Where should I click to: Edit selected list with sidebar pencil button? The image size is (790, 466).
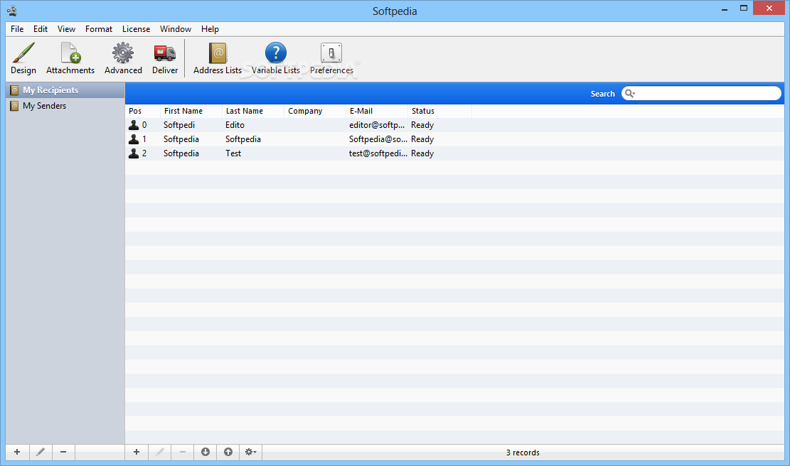(41, 452)
